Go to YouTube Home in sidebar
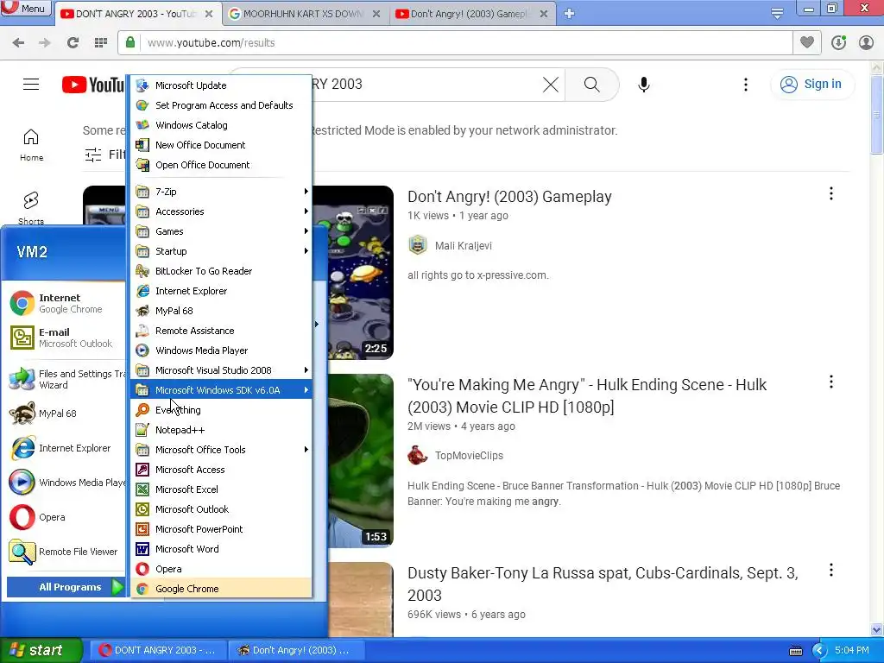Viewport: 884px width, 663px height. tap(31, 145)
